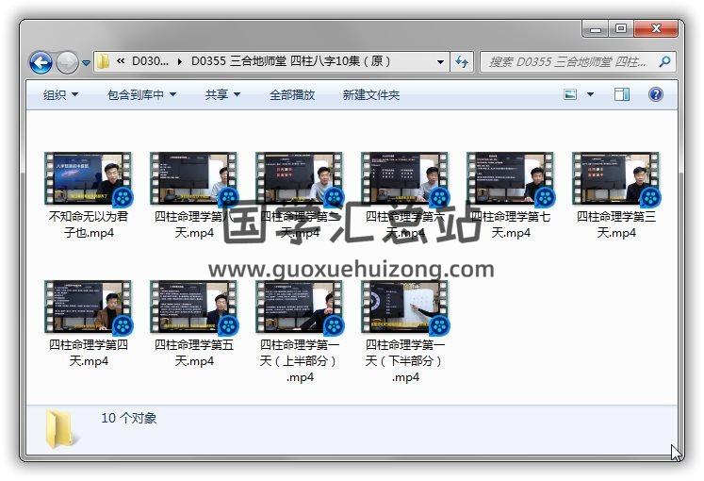Screen dimensions: 704x481
Task: Open the 组织 menu
Action: (x=60, y=94)
